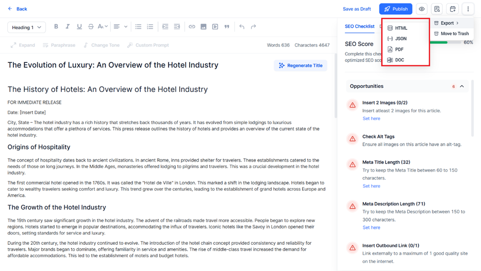Click the Words 636 counter
Image resolution: width=481 pixels, height=271 pixels.
278,45
